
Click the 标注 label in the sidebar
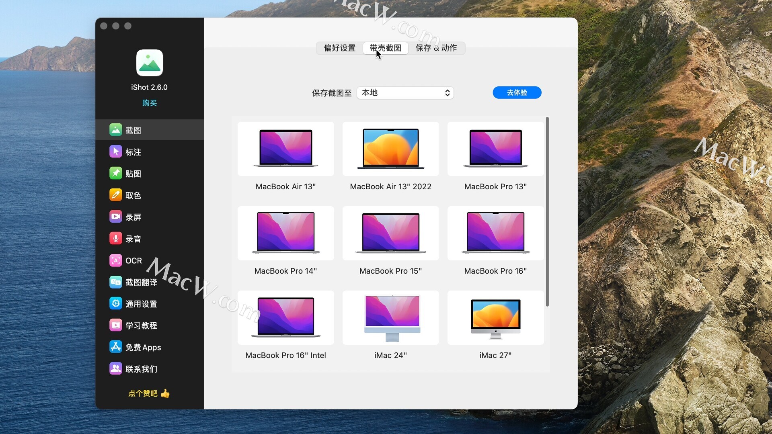[x=133, y=152]
